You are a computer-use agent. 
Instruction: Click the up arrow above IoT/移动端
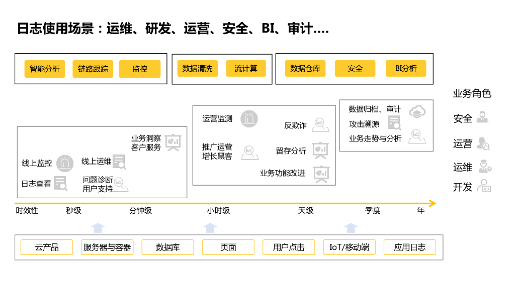pos(351,228)
